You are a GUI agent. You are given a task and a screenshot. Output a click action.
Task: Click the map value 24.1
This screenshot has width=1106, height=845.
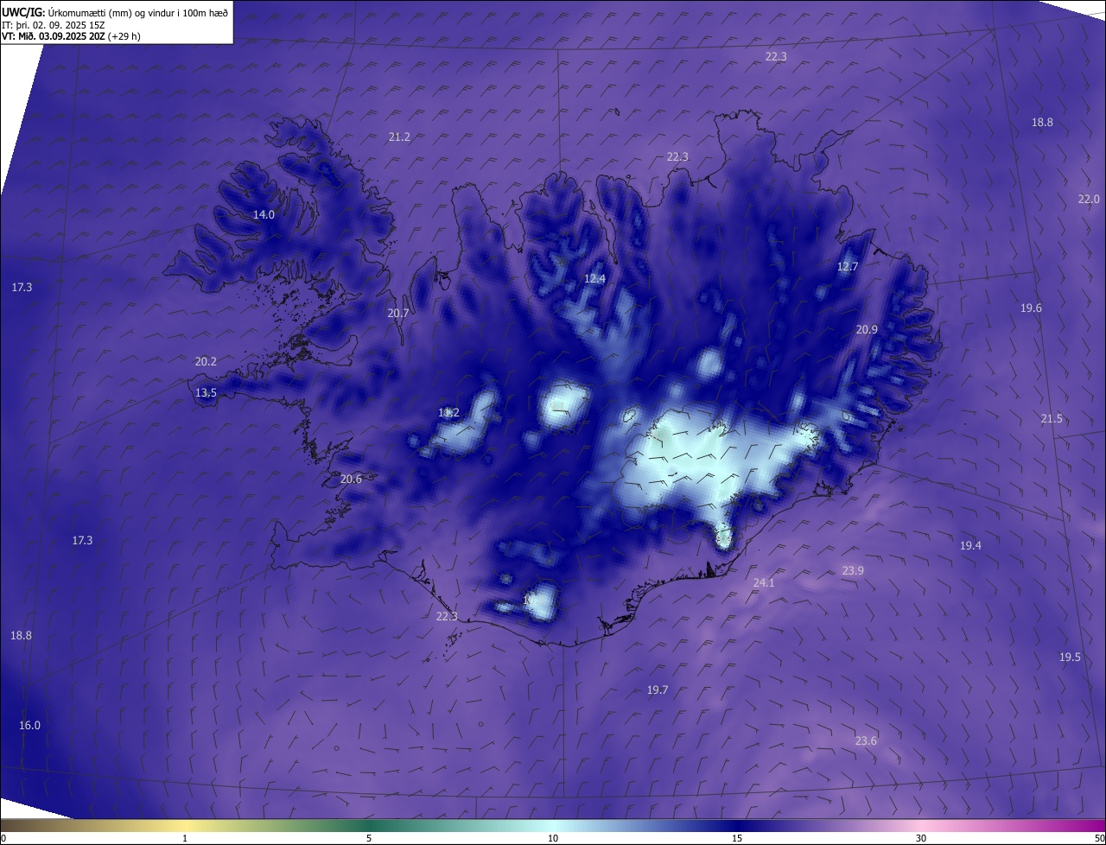[764, 582]
